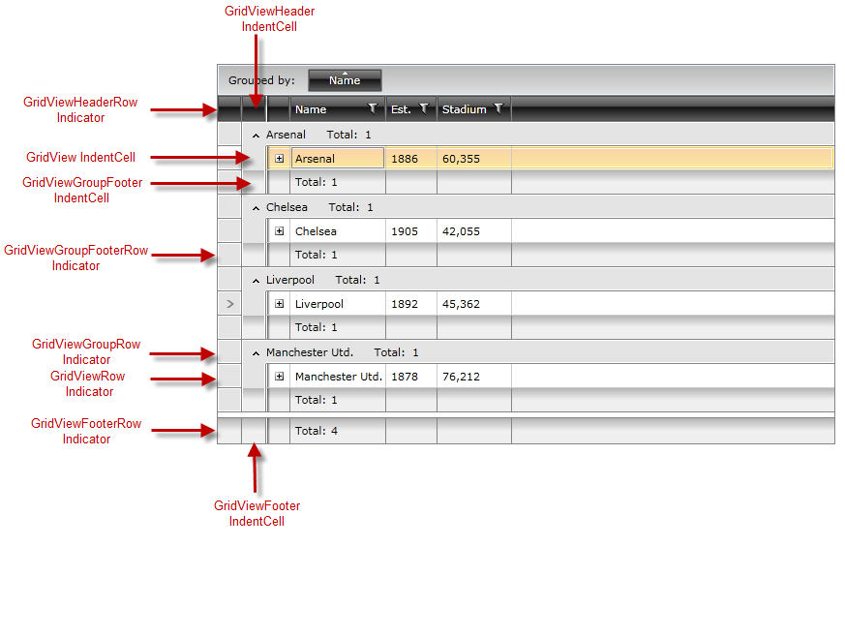Collapse the Manchester Utd. group
The width and height of the screenshot is (845, 637).
pyautogui.click(x=255, y=351)
